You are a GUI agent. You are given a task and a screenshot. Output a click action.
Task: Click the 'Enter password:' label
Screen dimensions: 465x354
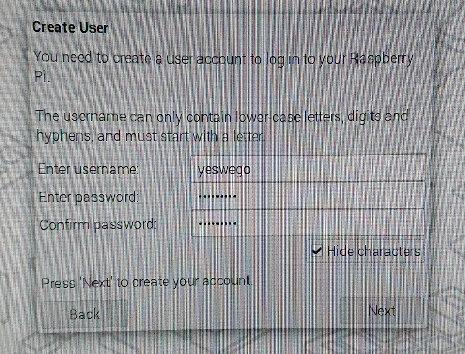click(89, 197)
